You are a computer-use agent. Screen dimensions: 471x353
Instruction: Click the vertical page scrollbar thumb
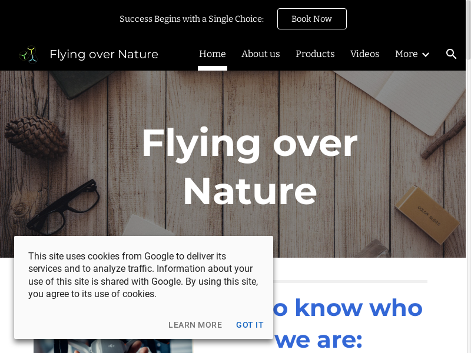(468, 29)
